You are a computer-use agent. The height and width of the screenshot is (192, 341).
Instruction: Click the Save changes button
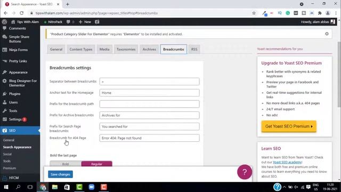[x=60, y=174]
